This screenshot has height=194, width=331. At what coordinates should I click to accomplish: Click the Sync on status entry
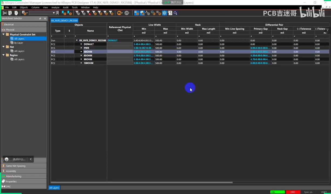tap(308, 192)
